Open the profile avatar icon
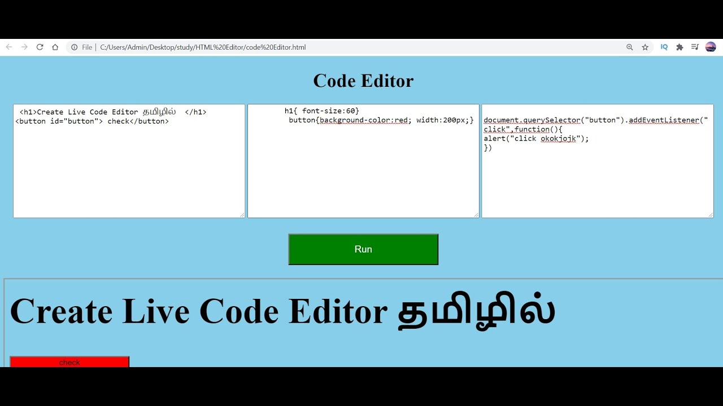 (711, 47)
